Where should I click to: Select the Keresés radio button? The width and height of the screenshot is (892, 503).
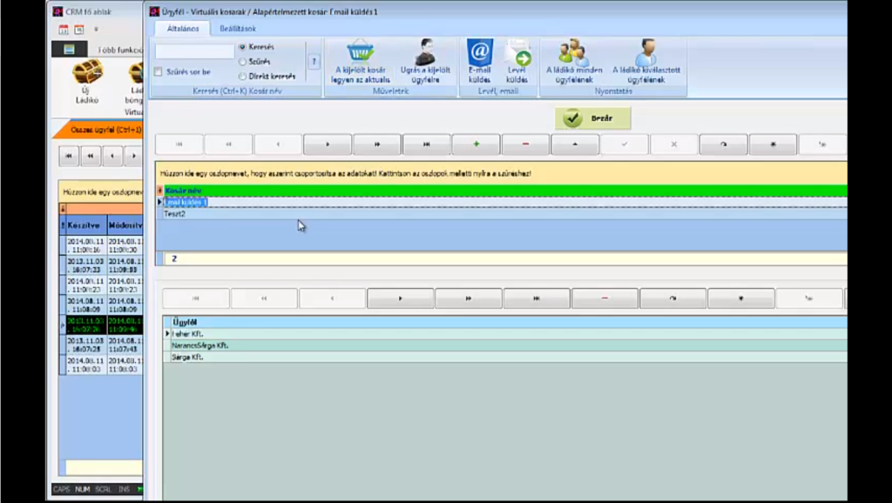(x=241, y=48)
